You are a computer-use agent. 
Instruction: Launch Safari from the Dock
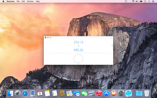tap(25, 93)
